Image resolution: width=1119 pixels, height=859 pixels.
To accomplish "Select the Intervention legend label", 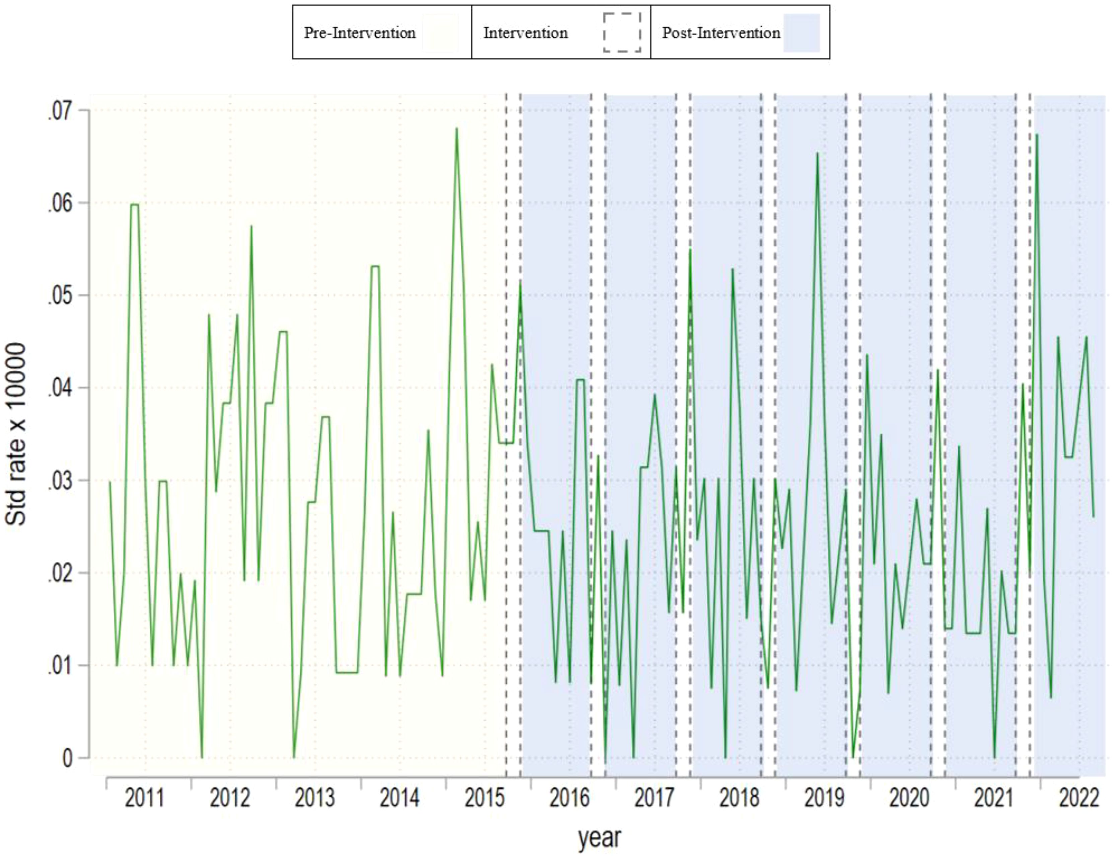I will tap(525, 33).
